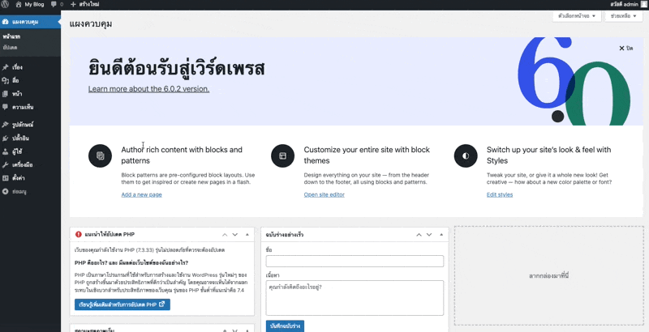Expand ตัวเลือกหน้าจอ screen options dropdown
649x332 pixels.
577,16
